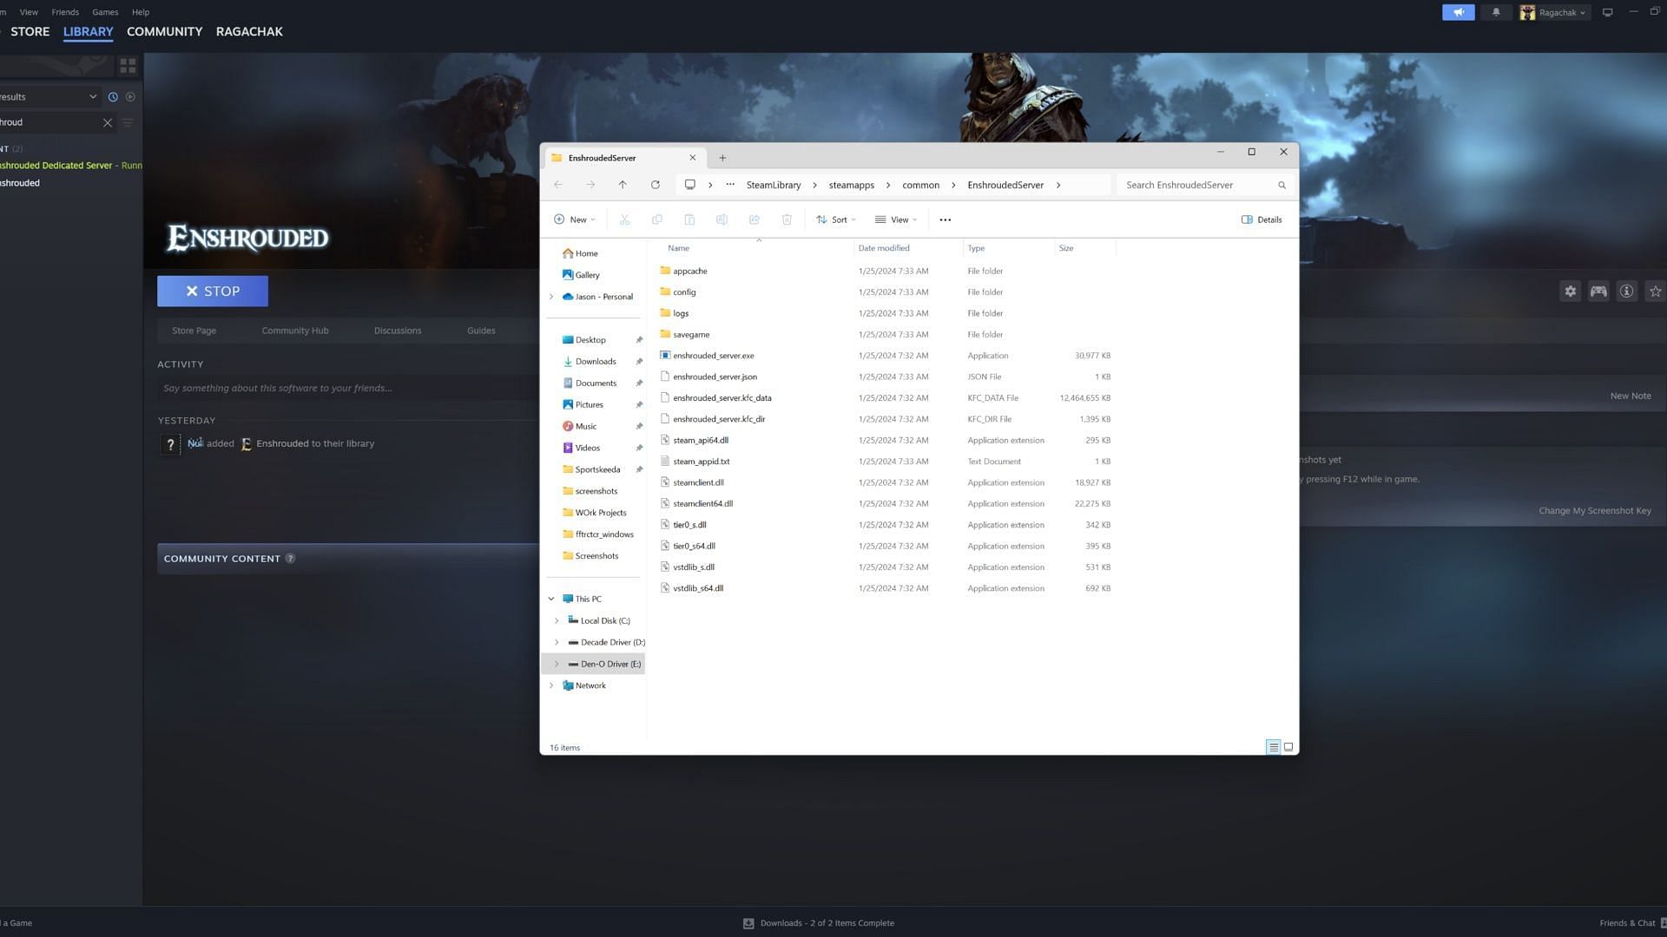The height and width of the screenshot is (937, 1667).
Task: Open Steam Games menu
Action: pos(105,12)
